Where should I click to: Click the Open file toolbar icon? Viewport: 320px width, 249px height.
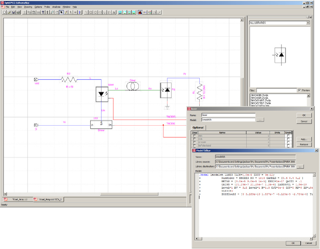coord(9,12)
